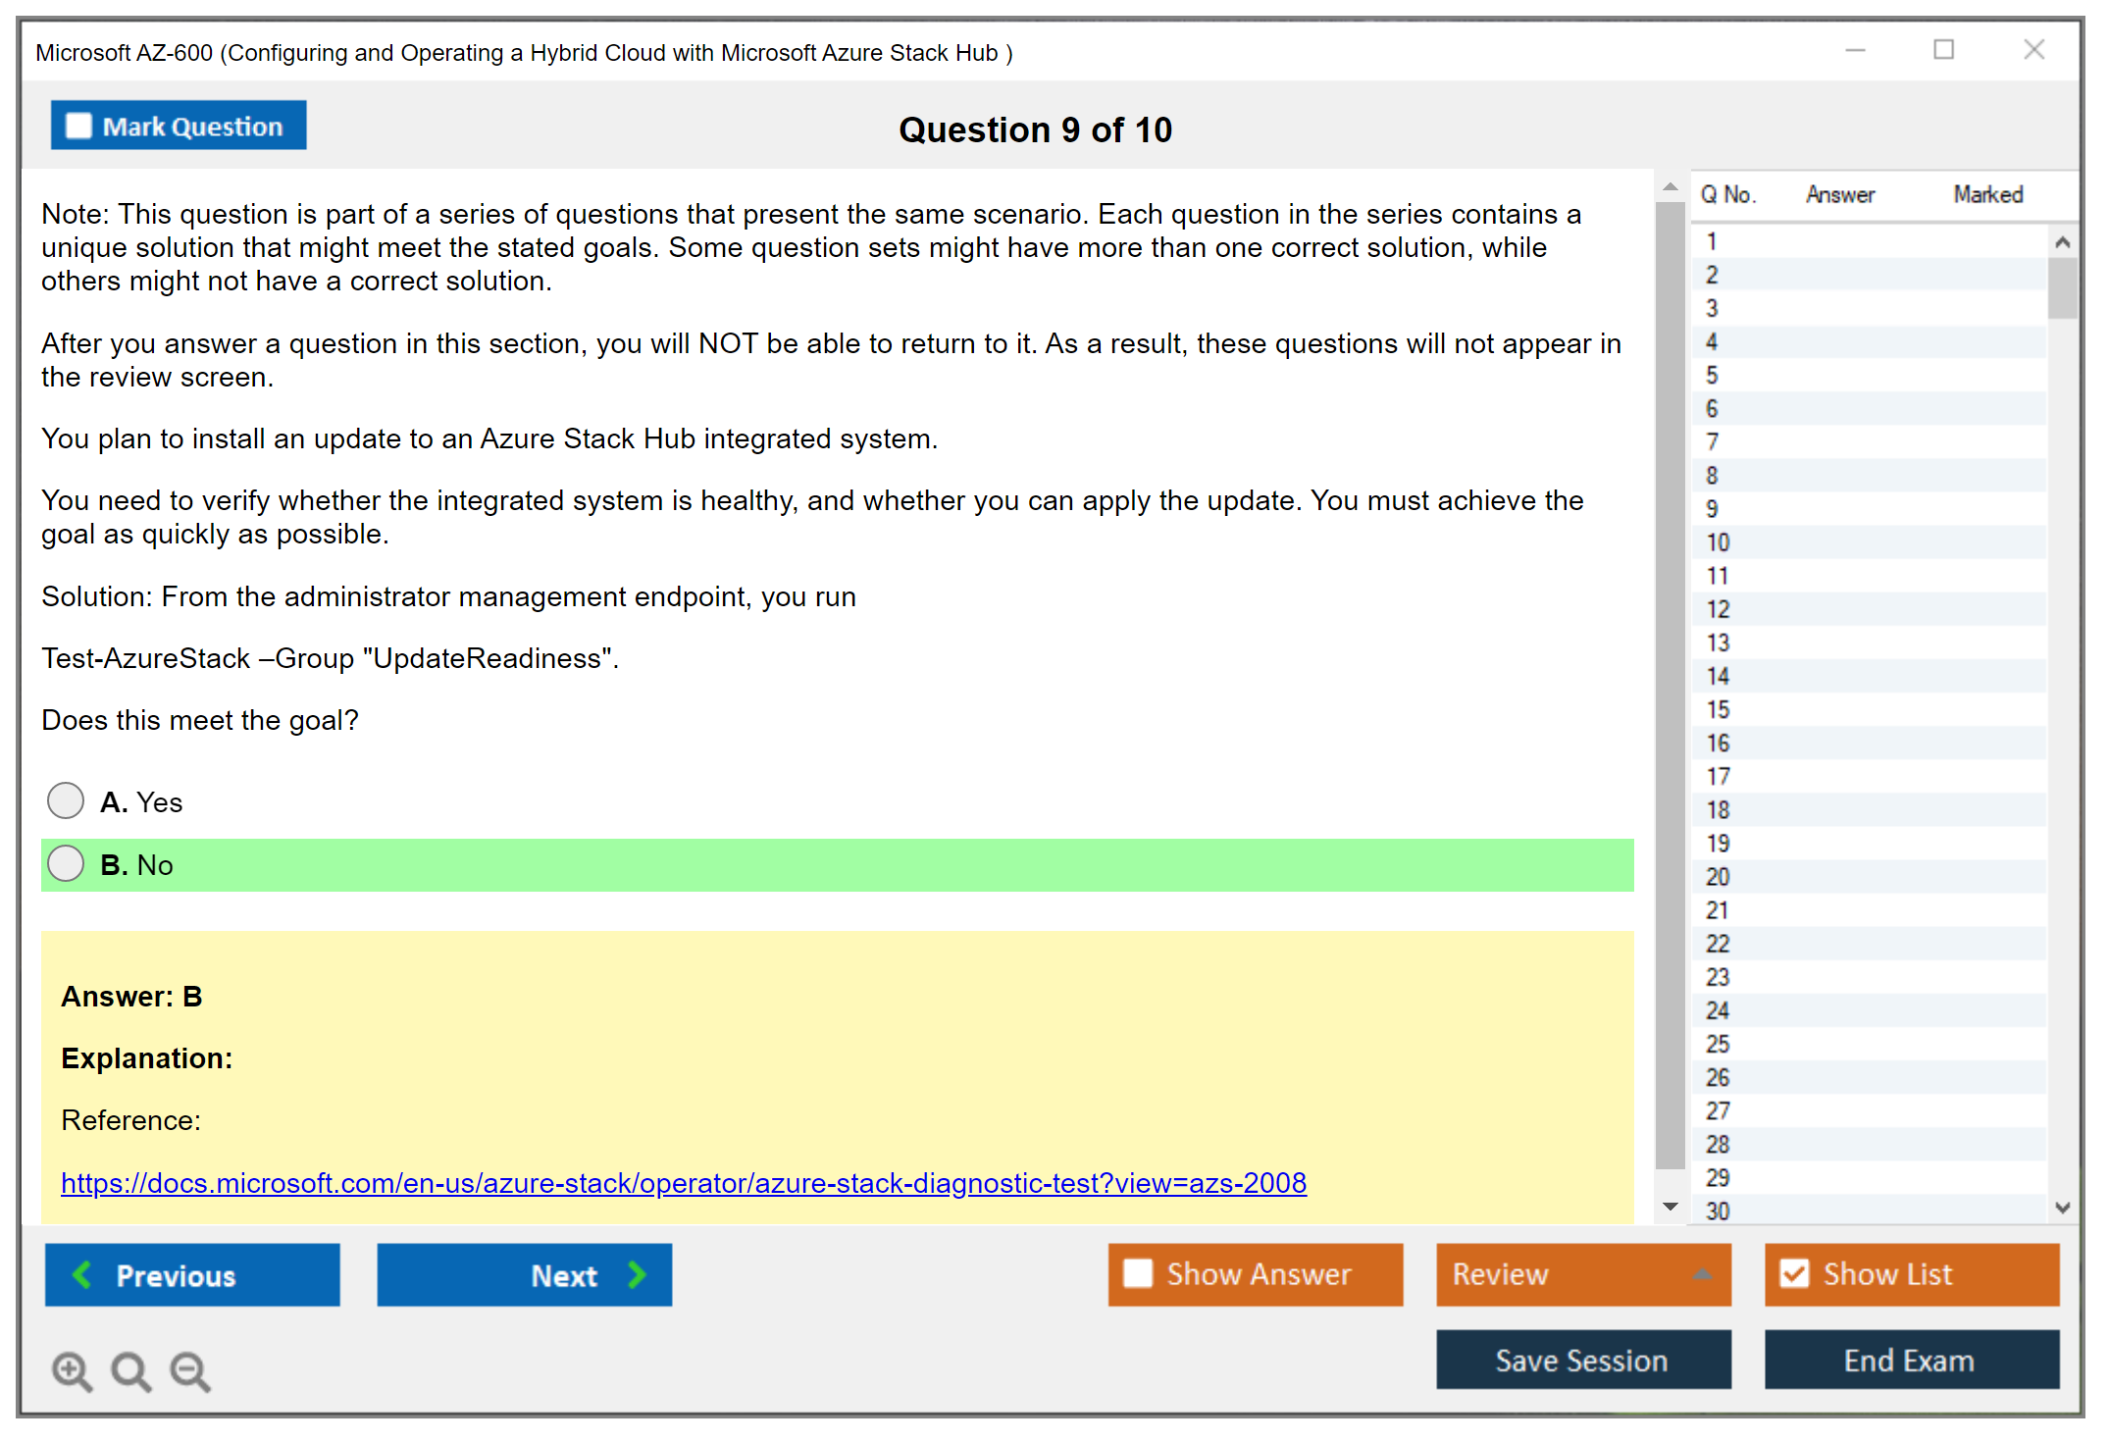Click the zoom in magnifier icon

click(x=72, y=1370)
